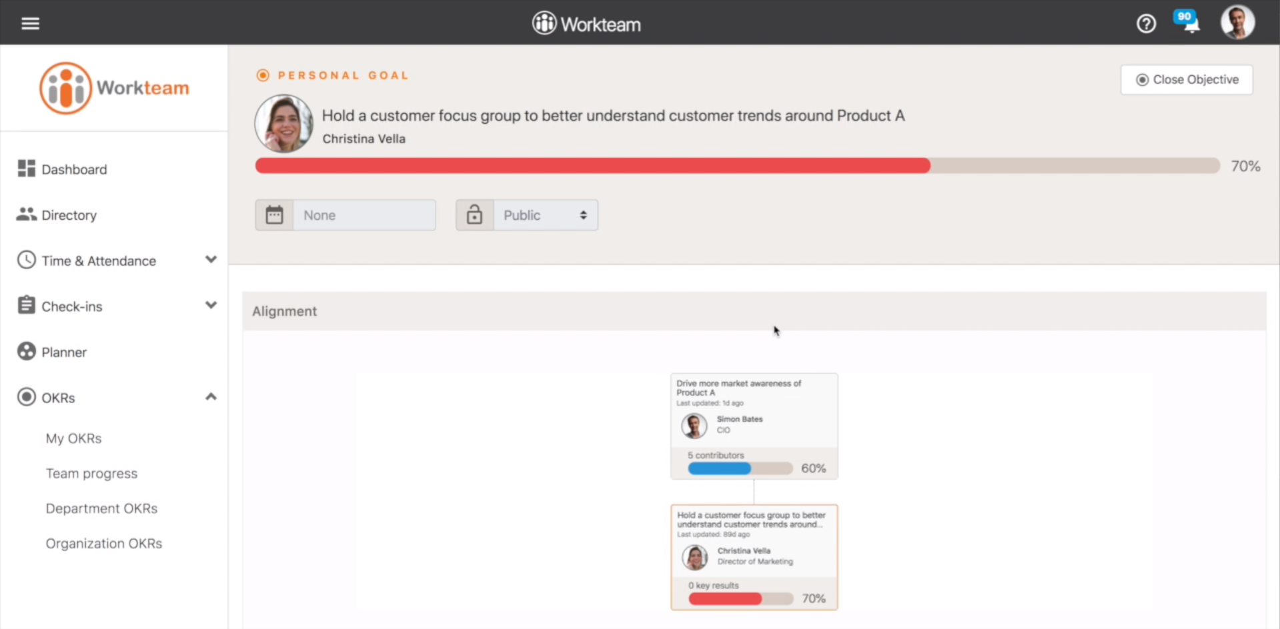Viewport: 1280px width, 629px height.
Task: Click the lock icon beside Public
Action: tap(474, 215)
